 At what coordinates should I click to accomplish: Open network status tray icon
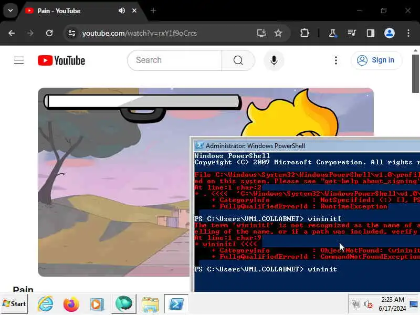(356, 304)
